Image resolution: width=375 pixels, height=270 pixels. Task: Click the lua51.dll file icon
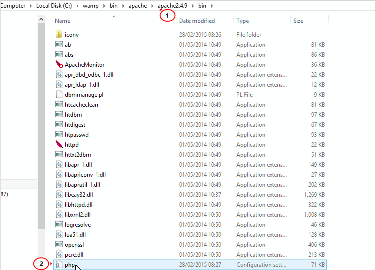tap(59, 235)
